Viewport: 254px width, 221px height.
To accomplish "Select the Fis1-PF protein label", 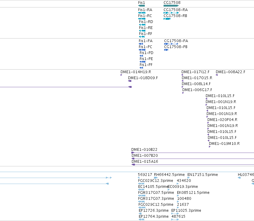I will coord(146,65).
